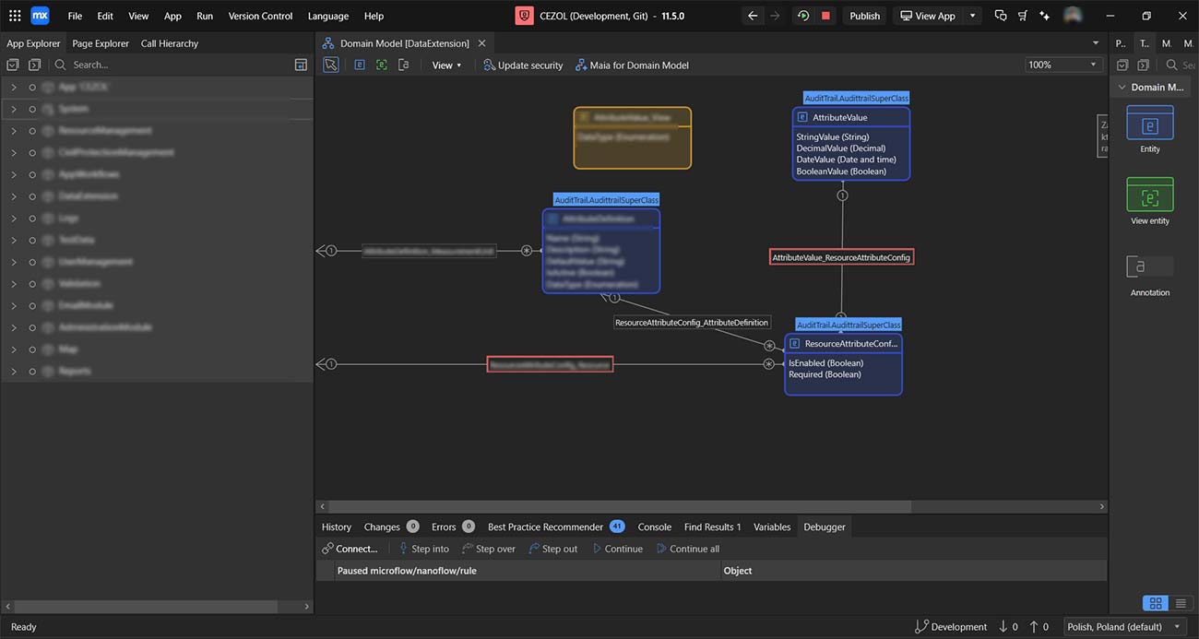Toggle the App Explorer layout icon beside search

pos(301,65)
